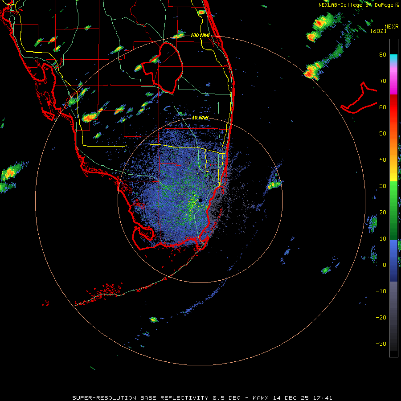The width and height of the screenshot is (401, 401).
Task: Select the 50 NMI range ring label
Action: pyautogui.click(x=200, y=118)
